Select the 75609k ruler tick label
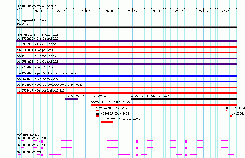 [x=227, y=11]
